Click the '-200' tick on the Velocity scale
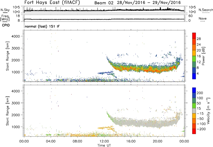Image resolution: width=213 pixels, height=147 pixels. (201, 129)
